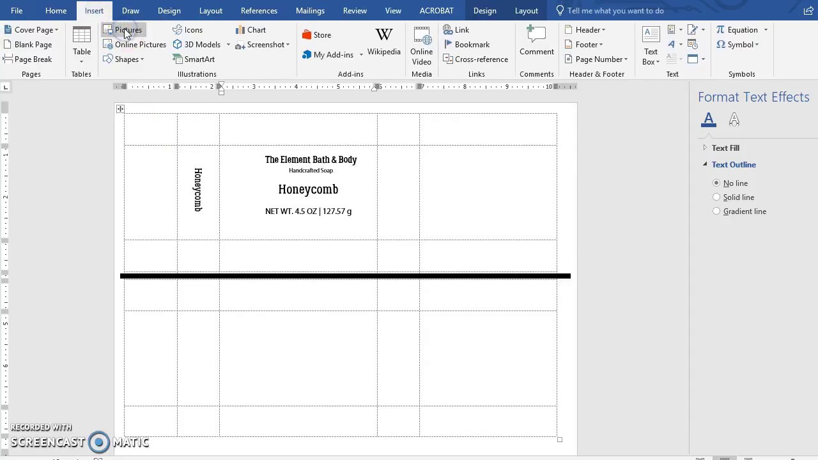The width and height of the screenshot is (818, 460).
Task: Take a Screenshot clipping
Action: click(x=263, y=45)
